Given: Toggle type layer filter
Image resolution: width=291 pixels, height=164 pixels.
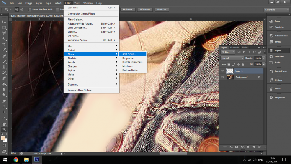Looking at the screenshot, I should pos(249,52).
